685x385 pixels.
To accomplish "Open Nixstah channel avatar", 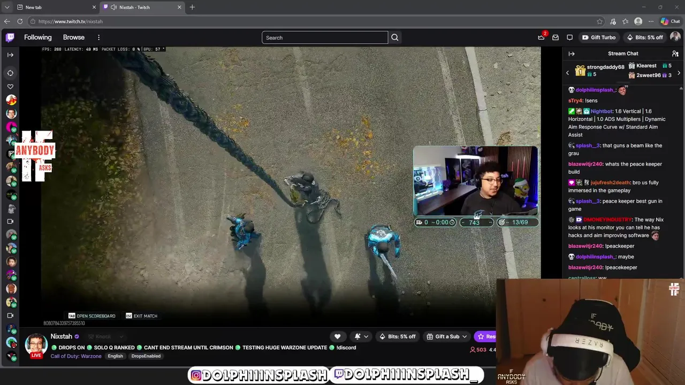I will pyautogui.click(x=36, y=345).
